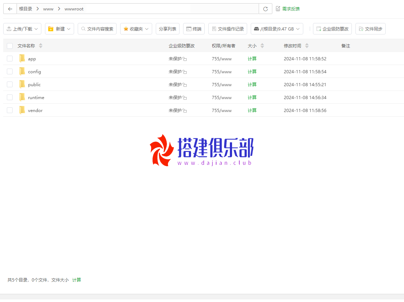
Task: Click 755/www permission for runtime
Action: click(222, 97)
